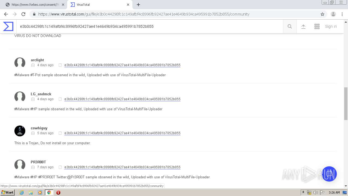
Task: Open a new browser tab
Action: pyautogui.click(x=138, y=5)
